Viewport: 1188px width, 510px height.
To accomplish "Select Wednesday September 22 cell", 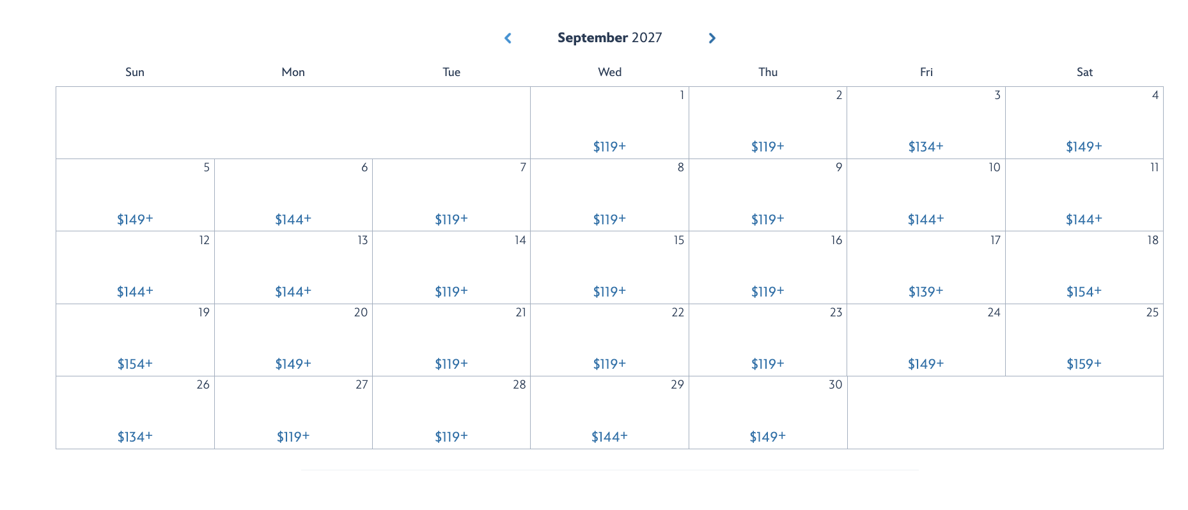I will click(x=609, y=340).
